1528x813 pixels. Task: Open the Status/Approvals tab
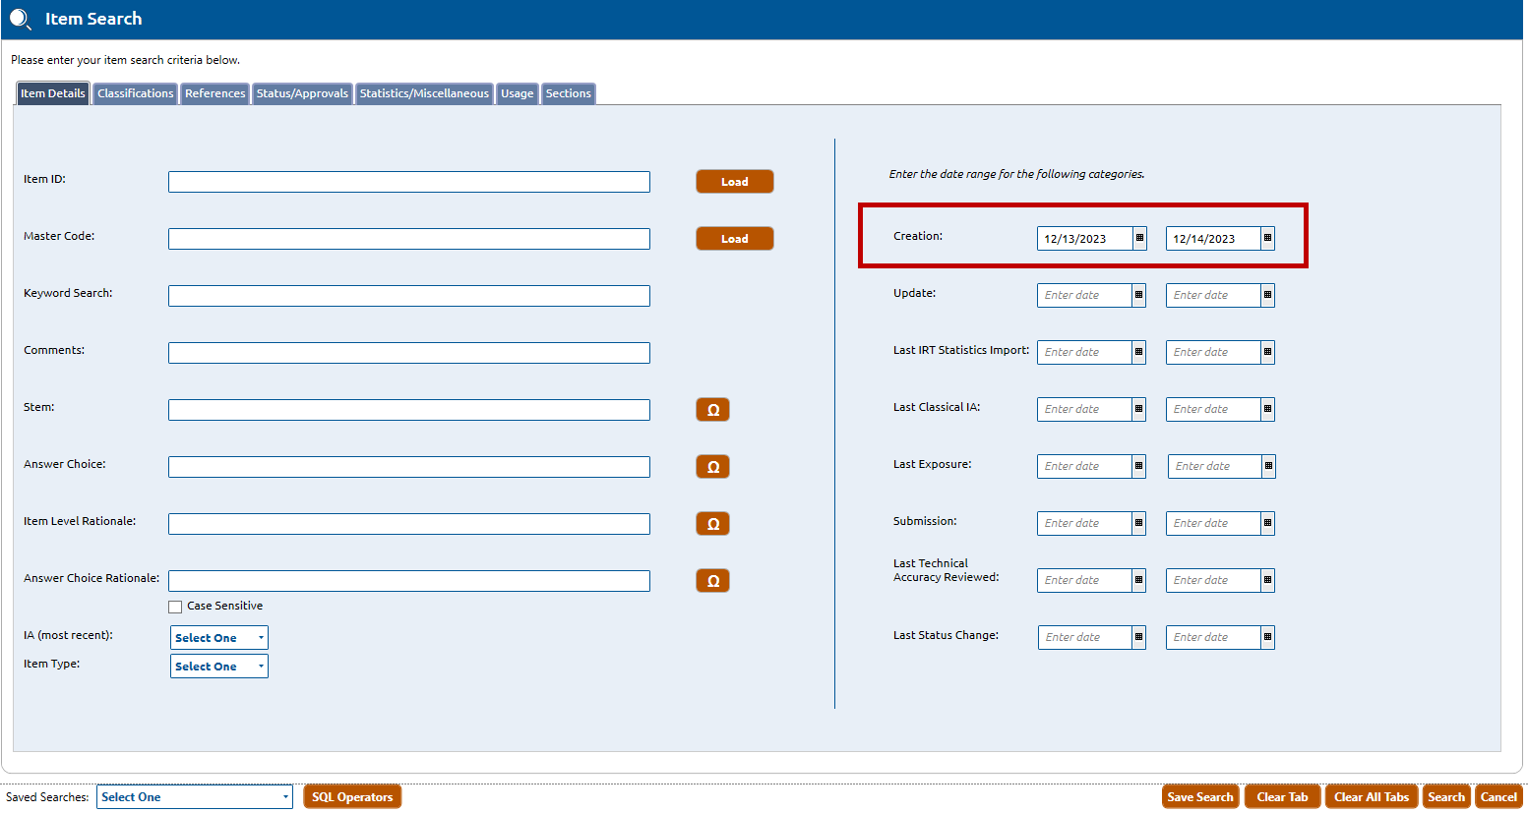[x=302, y=93]
